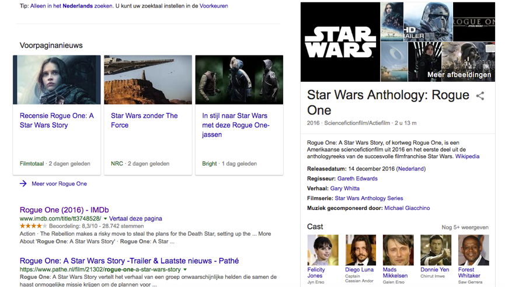Viewport: 505px width, 287px height.
Task: Click the Filmtotaal source label
Action: [32, 163]
